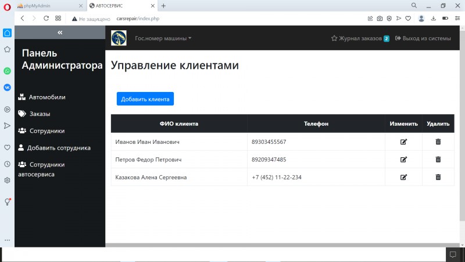
Task: Go forward in browser history
Action: tap(34, 19)
